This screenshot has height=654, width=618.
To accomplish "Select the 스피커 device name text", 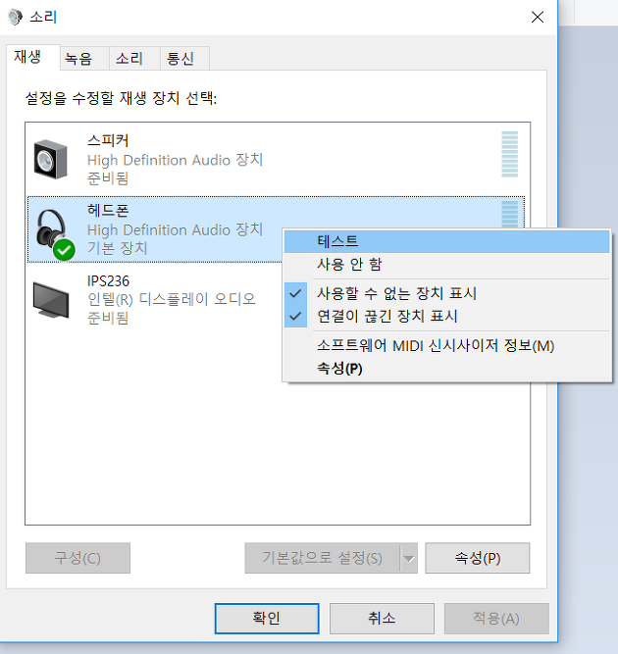I will click(x=108, y=140).
